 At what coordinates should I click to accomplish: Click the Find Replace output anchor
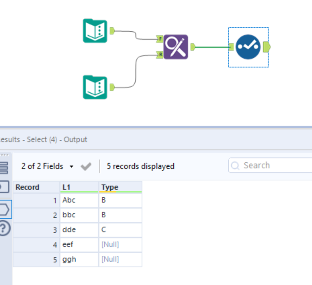tap(193, 47)
